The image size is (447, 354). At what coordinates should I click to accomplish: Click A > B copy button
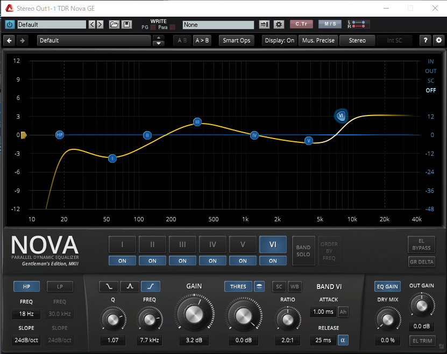tap(202, 40)
